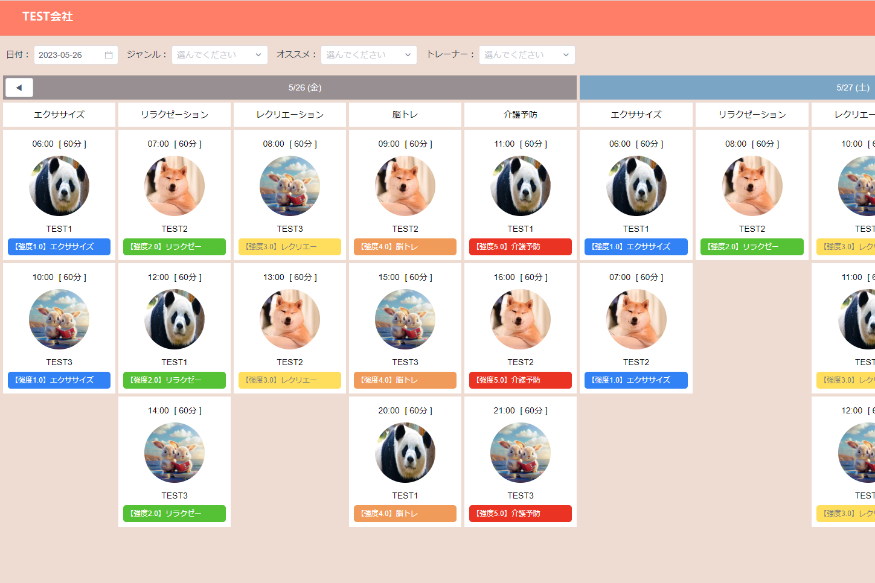Click shiba avatar of 5/26 16:00 class
This screenshot has height=583, width=875.
[x=521, y=319]
